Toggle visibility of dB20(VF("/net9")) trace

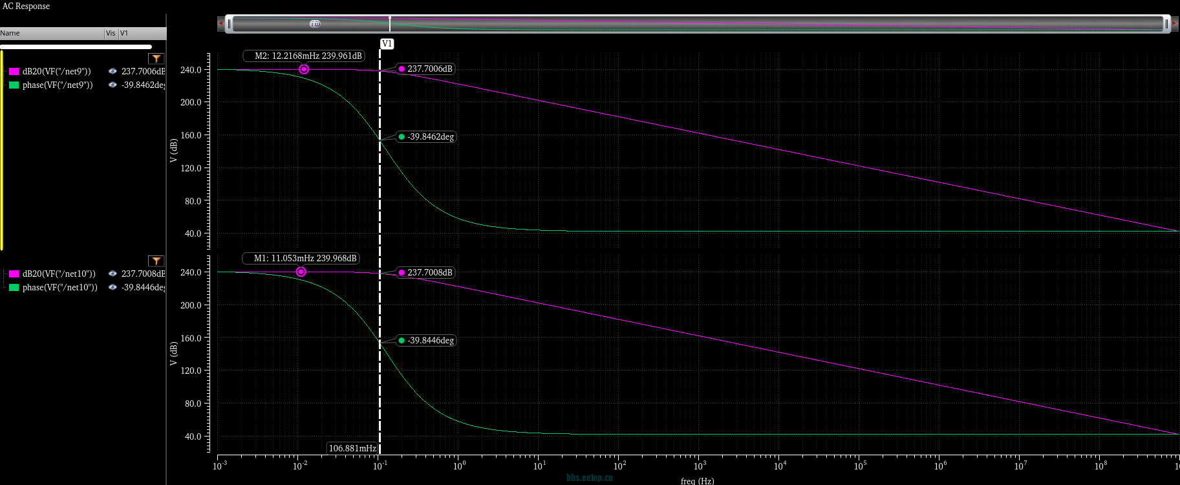pyautogui.click(x=113, y=71)
